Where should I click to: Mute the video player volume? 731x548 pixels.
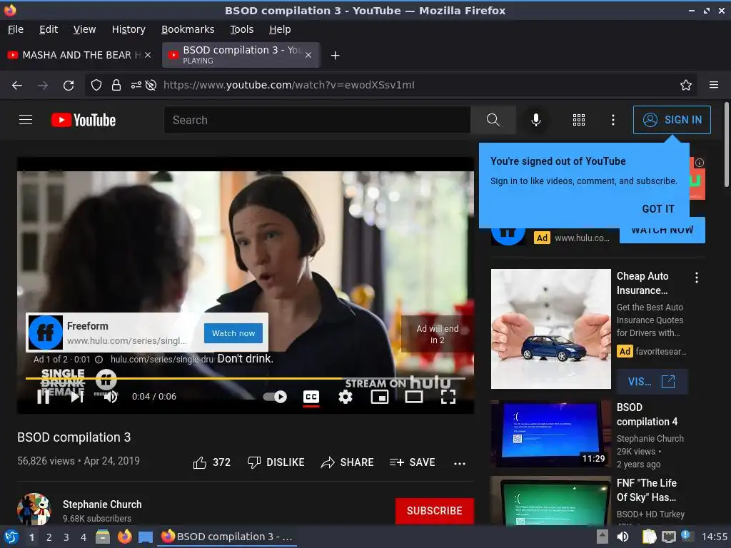[111, 397]
